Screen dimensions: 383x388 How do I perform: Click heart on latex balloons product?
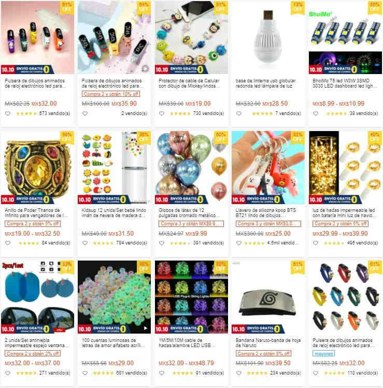[162, 243]
